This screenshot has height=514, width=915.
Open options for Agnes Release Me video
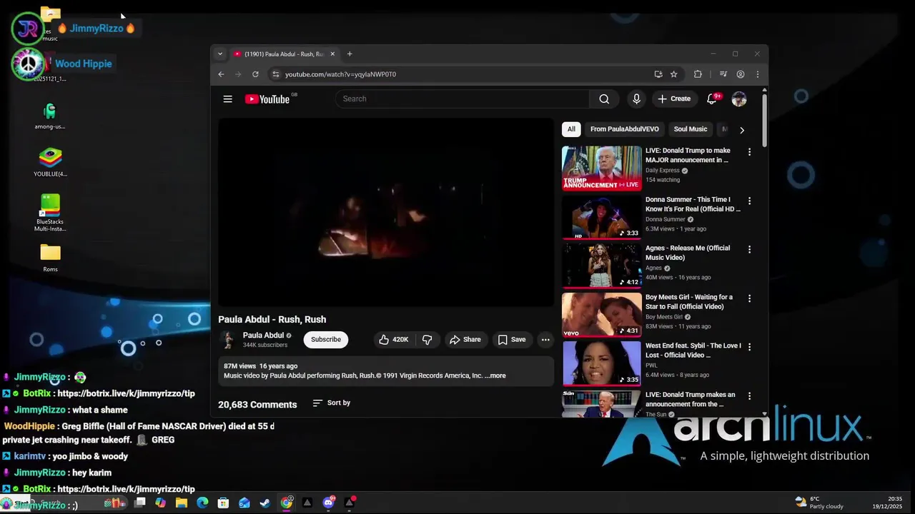(x=749, y=249)
